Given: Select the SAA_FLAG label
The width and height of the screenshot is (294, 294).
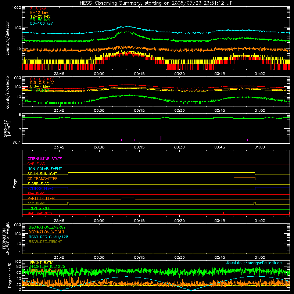Looking at the screenshot, I should [x=36, y=193].
